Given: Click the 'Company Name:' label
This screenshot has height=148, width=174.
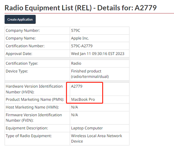Looking at the screenshot, I should (21, 38).
